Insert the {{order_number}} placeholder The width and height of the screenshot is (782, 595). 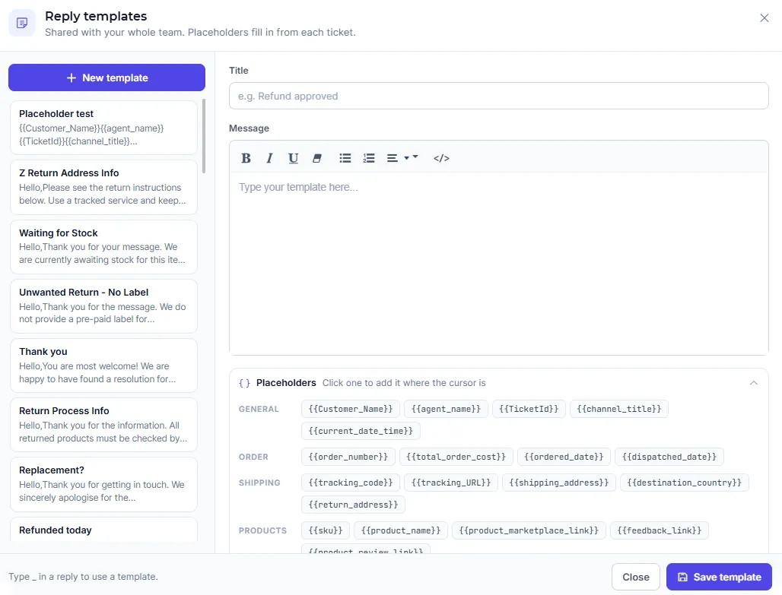point(348,457)
